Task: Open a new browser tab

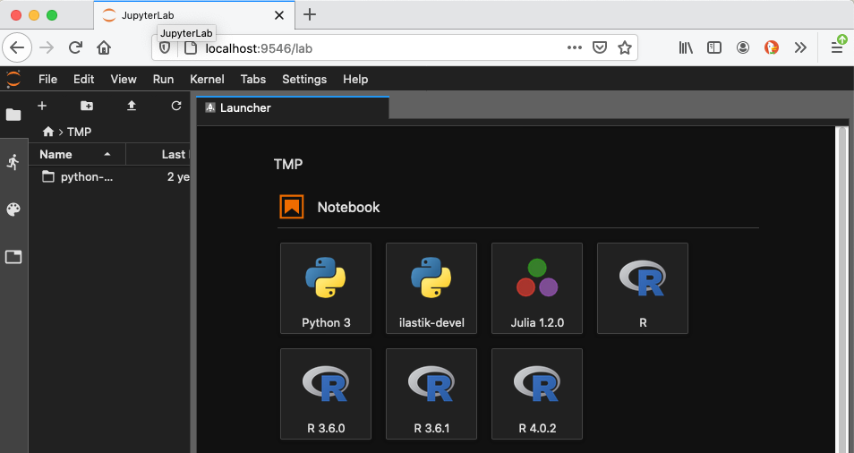Action: pyautogui.click(x=310, y=14)
